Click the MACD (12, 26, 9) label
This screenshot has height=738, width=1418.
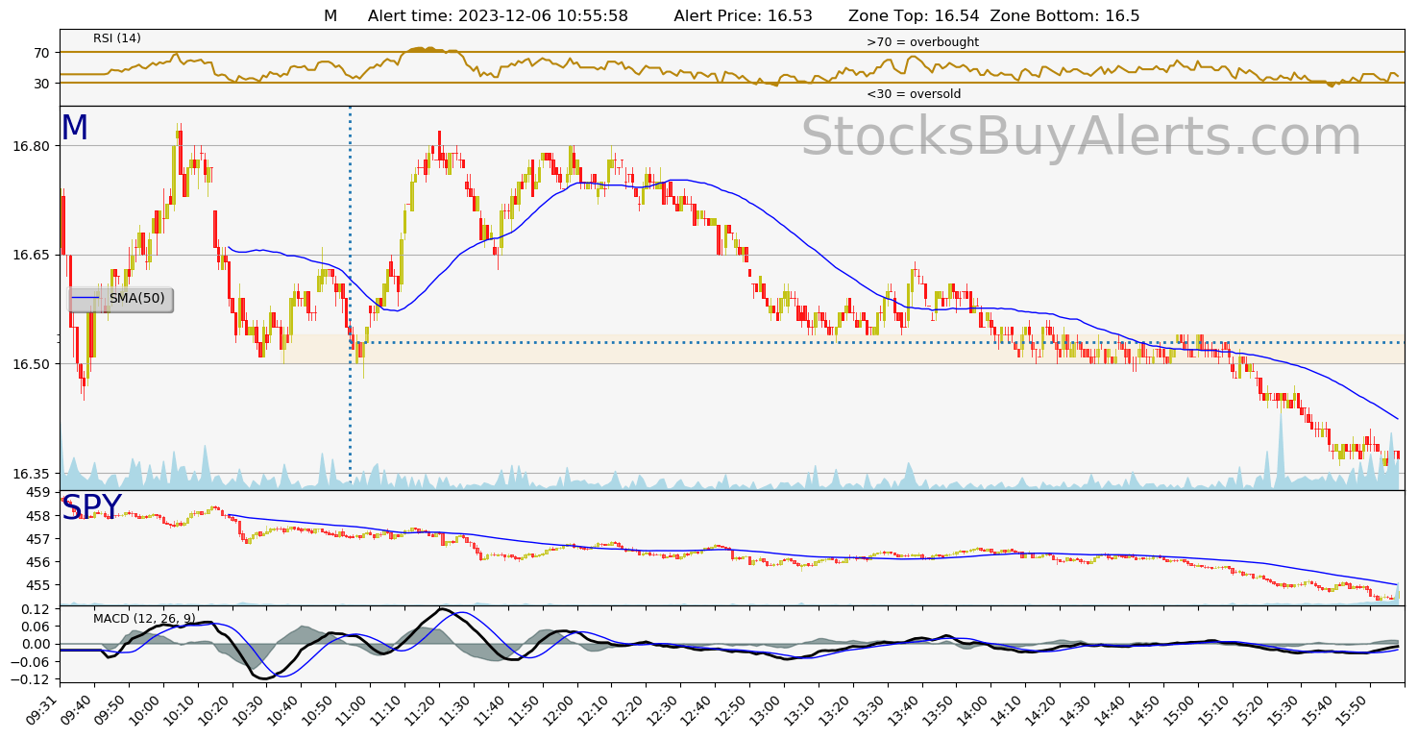(144, 619)
